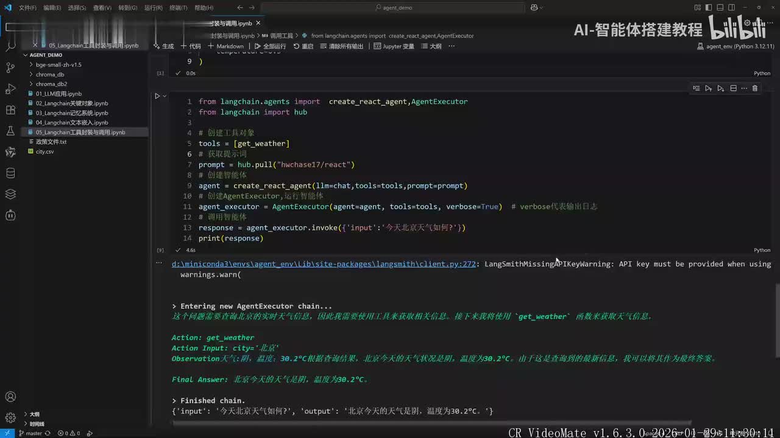Run by line in cell toolbar
This screenshot has height=438, width=780.
click(696, 88)
